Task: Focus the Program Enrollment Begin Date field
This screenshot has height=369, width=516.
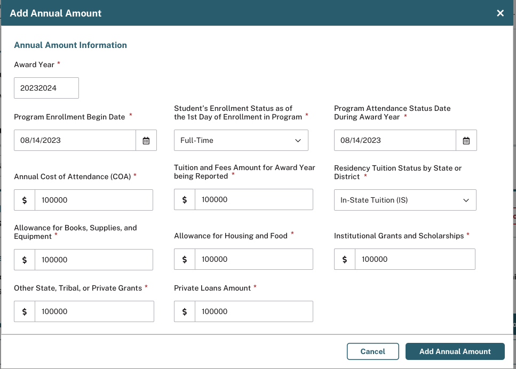Action: tap(75, 141)
